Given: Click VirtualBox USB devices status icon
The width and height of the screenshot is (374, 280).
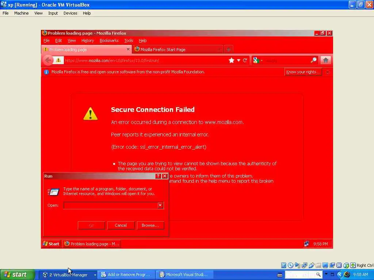Looking at the screenshot, I should 311,265.
